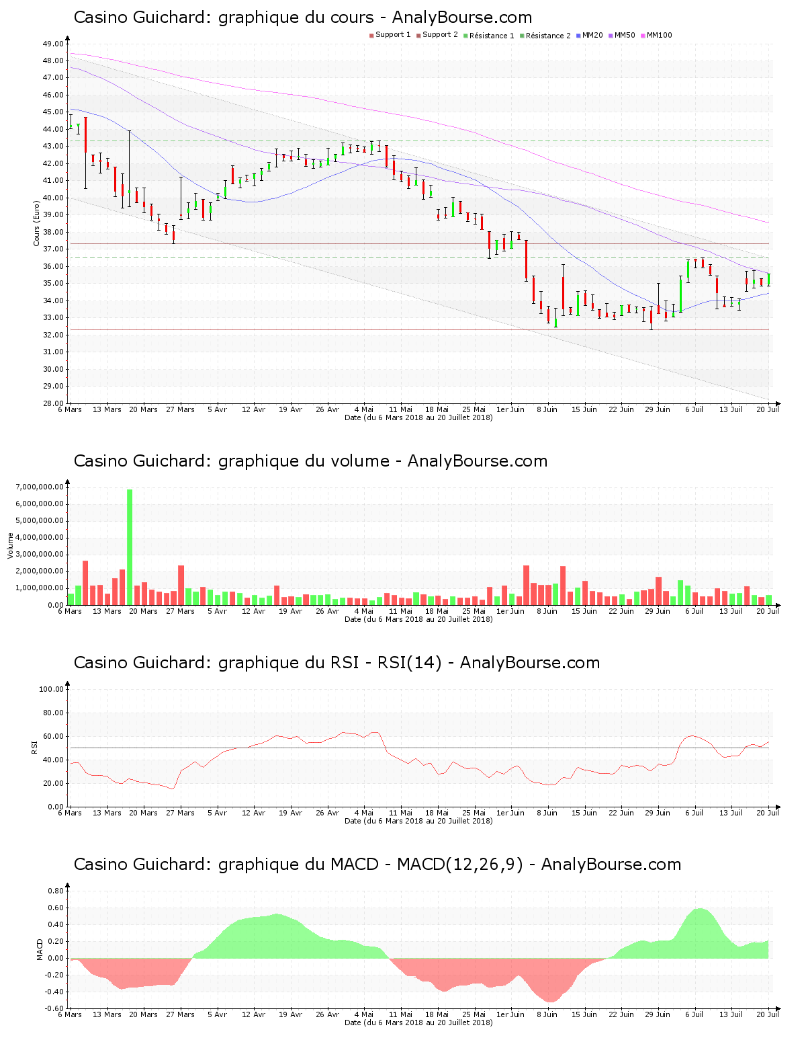Click the MACD(12,26,9) chart title
806x1042 pixels.
pos(377,865)
